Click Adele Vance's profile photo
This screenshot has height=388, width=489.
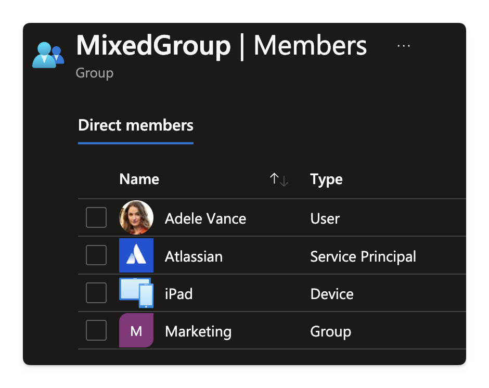136,217
